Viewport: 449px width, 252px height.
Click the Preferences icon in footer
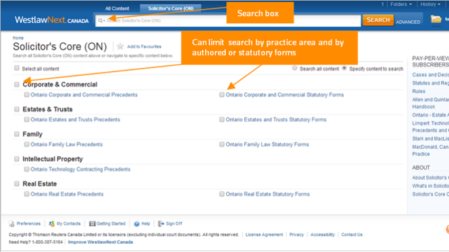pyautogui.click(x=12, y=224)
